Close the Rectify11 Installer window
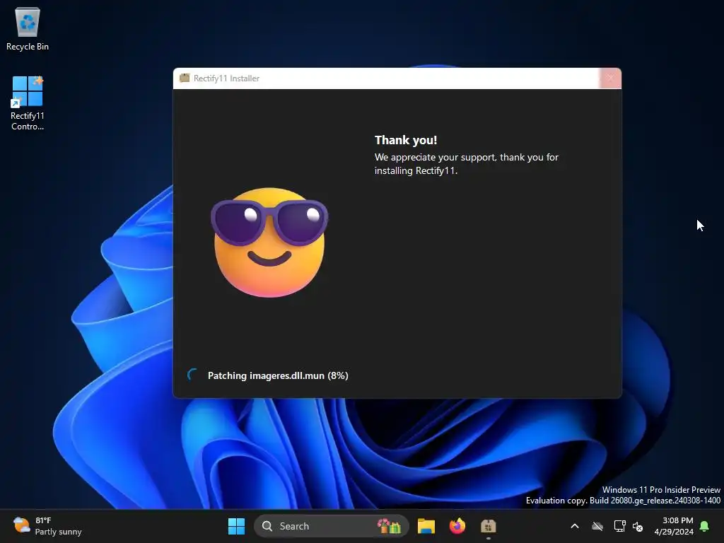 click(x=610, y=78)
